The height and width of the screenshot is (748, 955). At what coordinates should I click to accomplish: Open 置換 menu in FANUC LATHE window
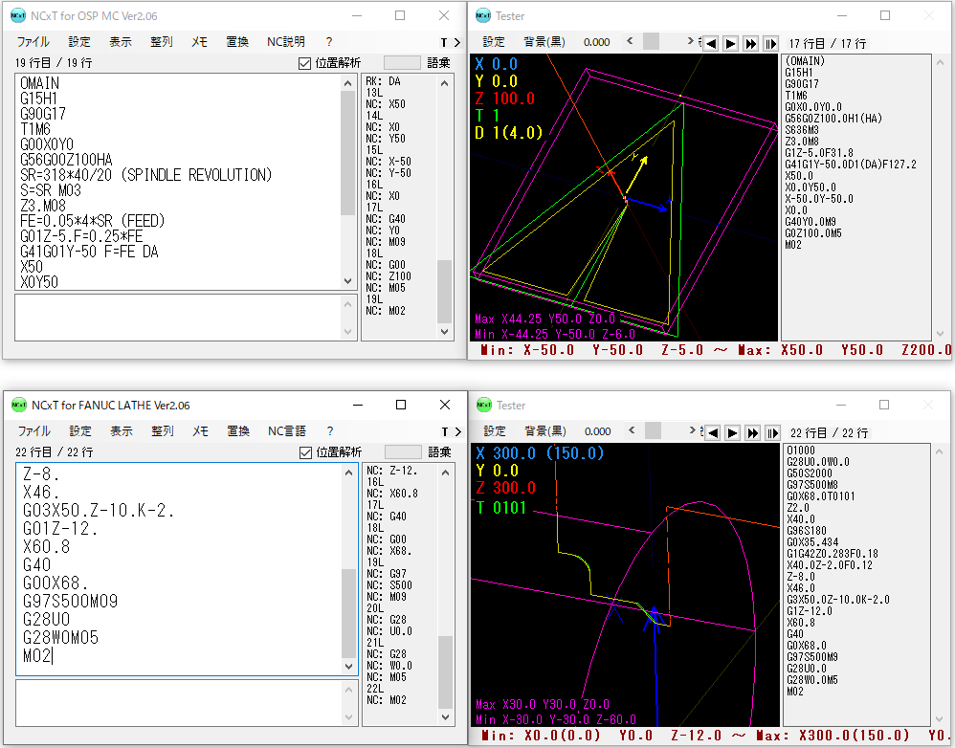point(239,431)
